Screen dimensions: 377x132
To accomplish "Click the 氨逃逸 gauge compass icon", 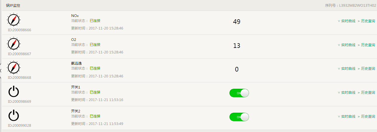I will pyautogui.click(x=13, y=67).
